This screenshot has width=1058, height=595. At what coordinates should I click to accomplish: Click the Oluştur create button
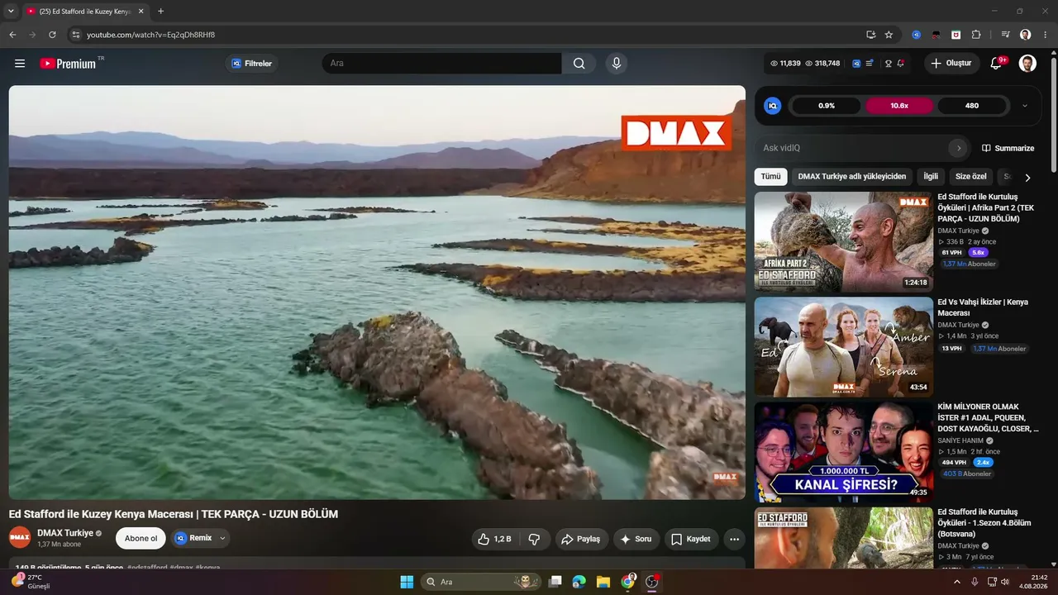point(951,64)
